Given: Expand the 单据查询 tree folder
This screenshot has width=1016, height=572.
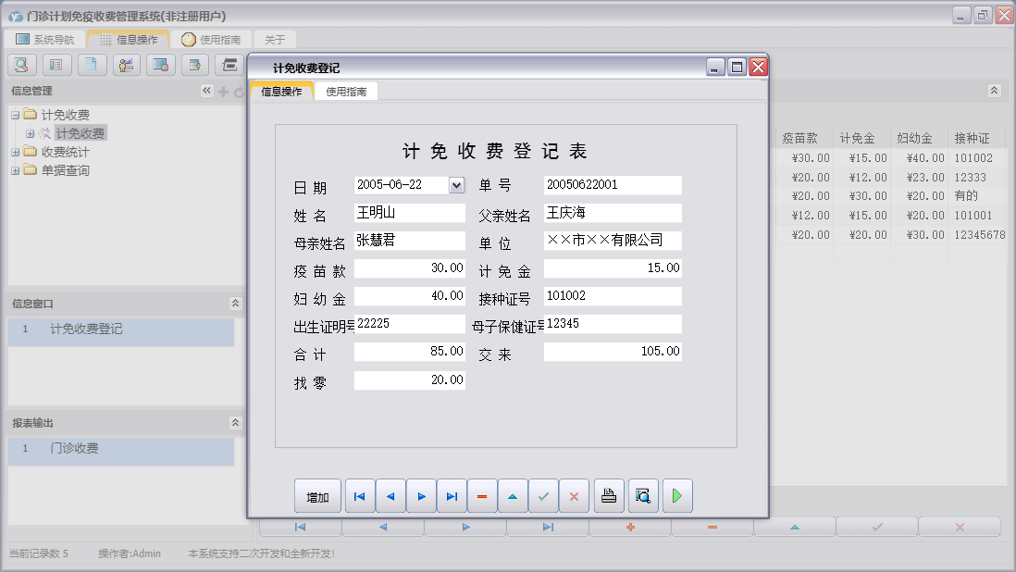Looking at the screenshot, I should tap(15, 170).
